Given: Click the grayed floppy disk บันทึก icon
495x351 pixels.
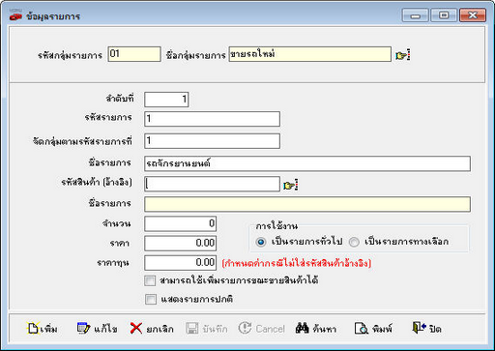Looking at the screenshot, I should click(x=192, y=329).
